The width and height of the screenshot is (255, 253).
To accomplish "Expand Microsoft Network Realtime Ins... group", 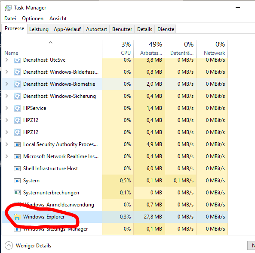I will pyautogui.click(x=7, y=156).
